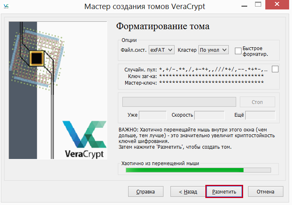Viewport: 292px width, 205px height.
Task: Open the Файл.сист. exFAT dropdown
Action: 161,50
